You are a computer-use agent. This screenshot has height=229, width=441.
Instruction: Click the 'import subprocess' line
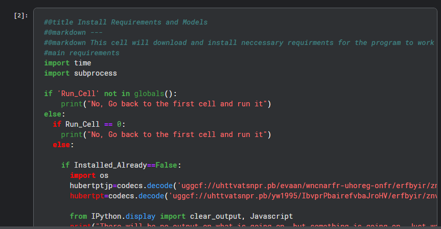tap(80, 73)
